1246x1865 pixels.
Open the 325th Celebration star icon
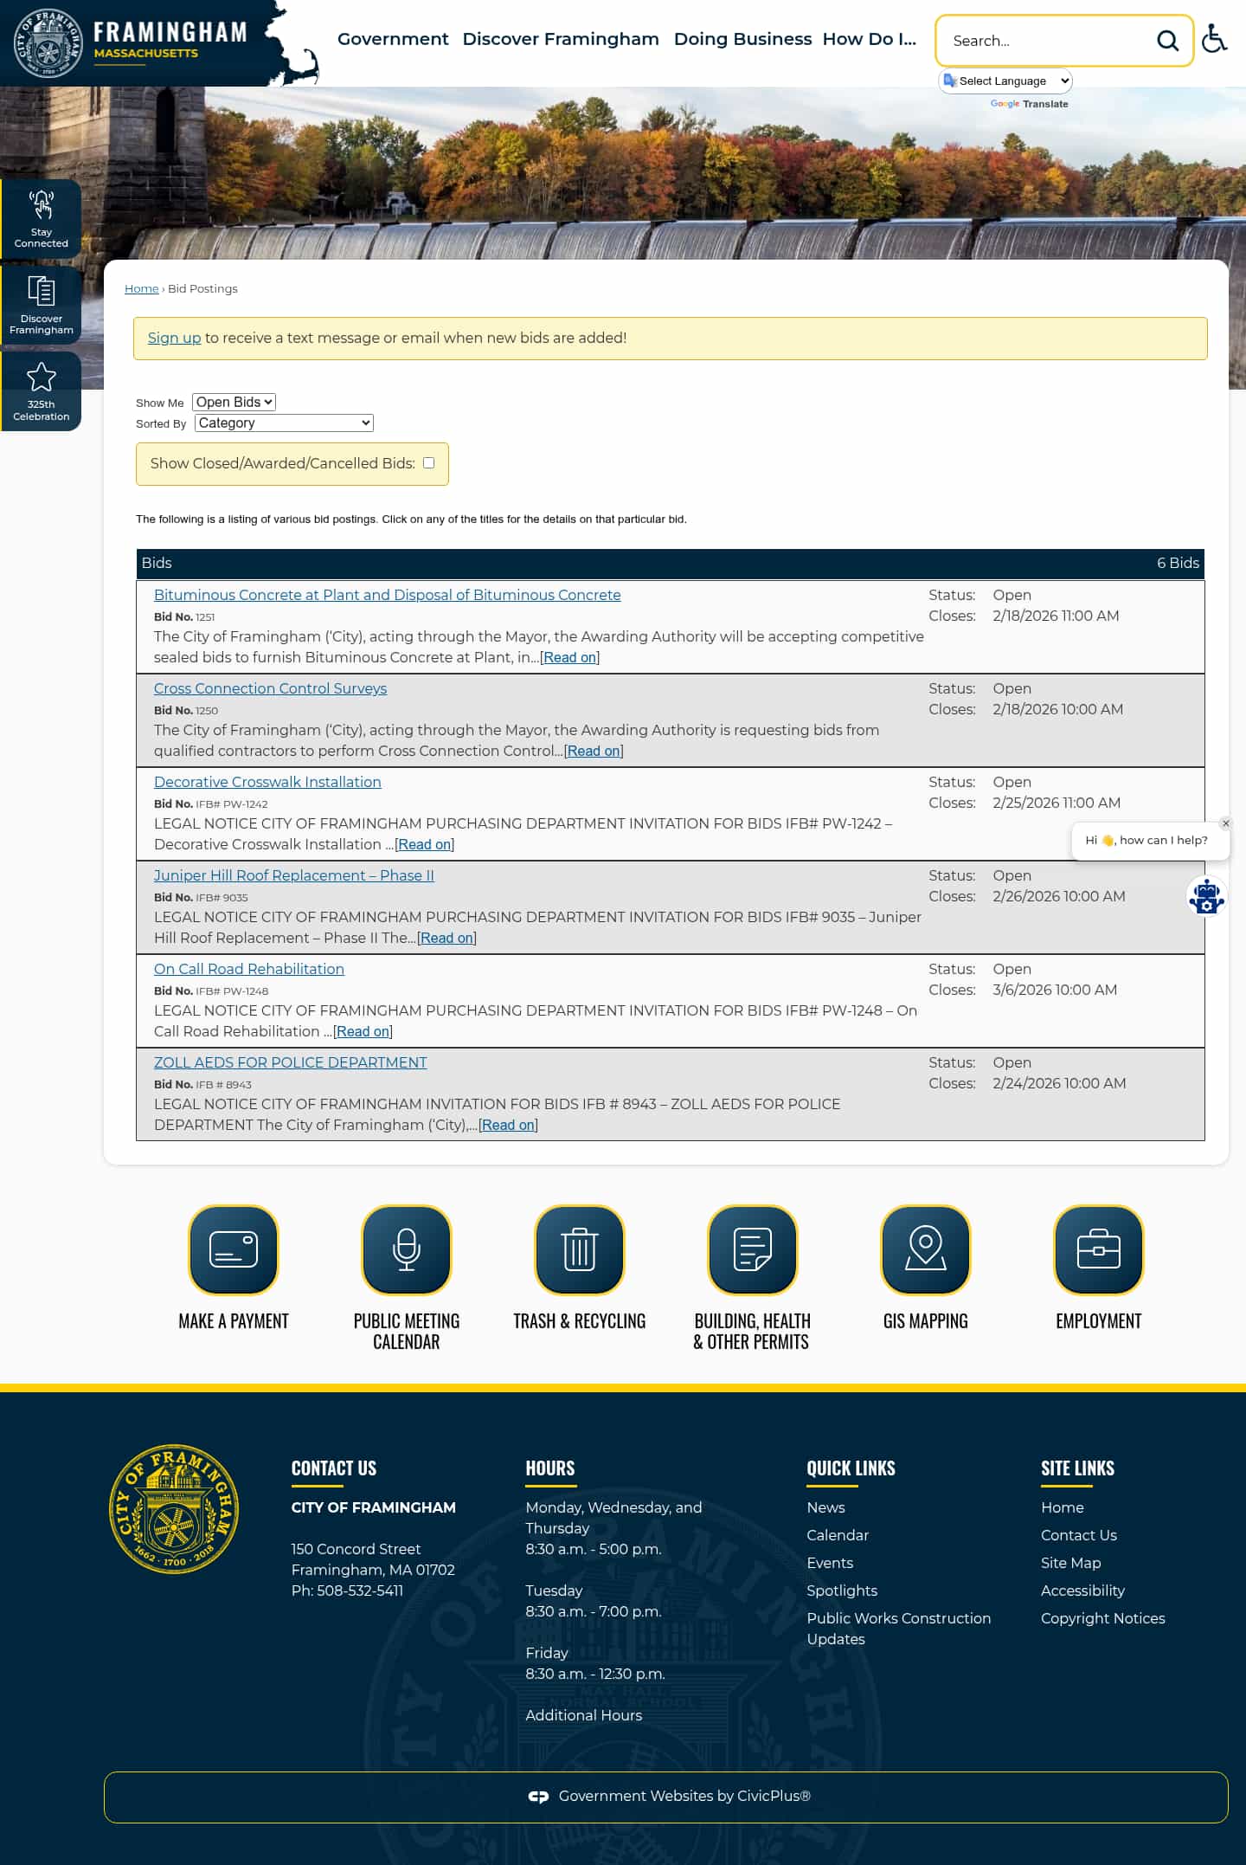(41, 390)
